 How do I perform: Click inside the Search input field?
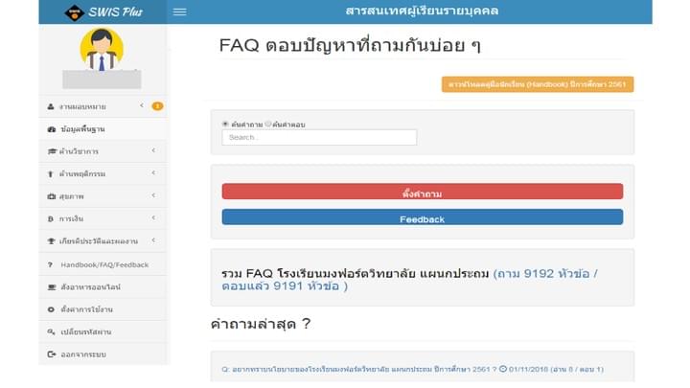click(x=319, y=137)
